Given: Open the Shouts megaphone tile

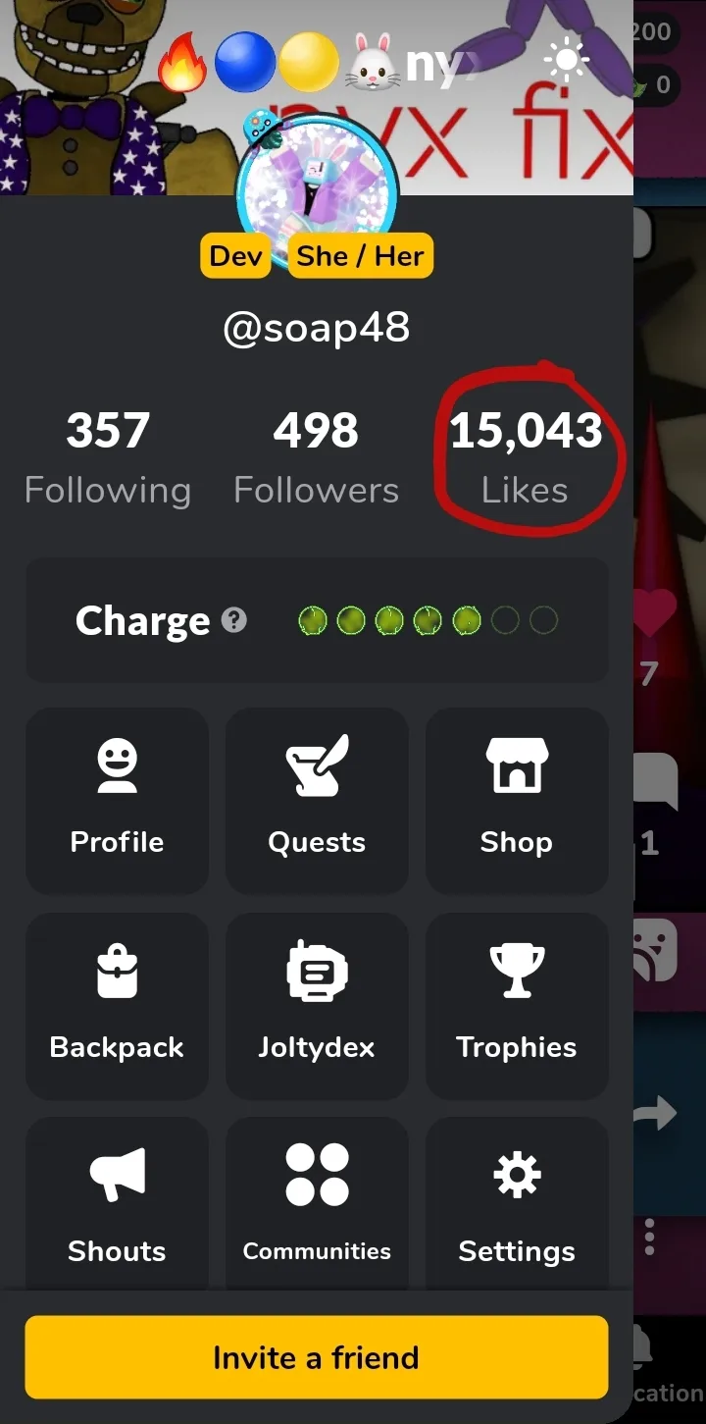Looking at the screenshot, I should click(x=117, y=1203).
